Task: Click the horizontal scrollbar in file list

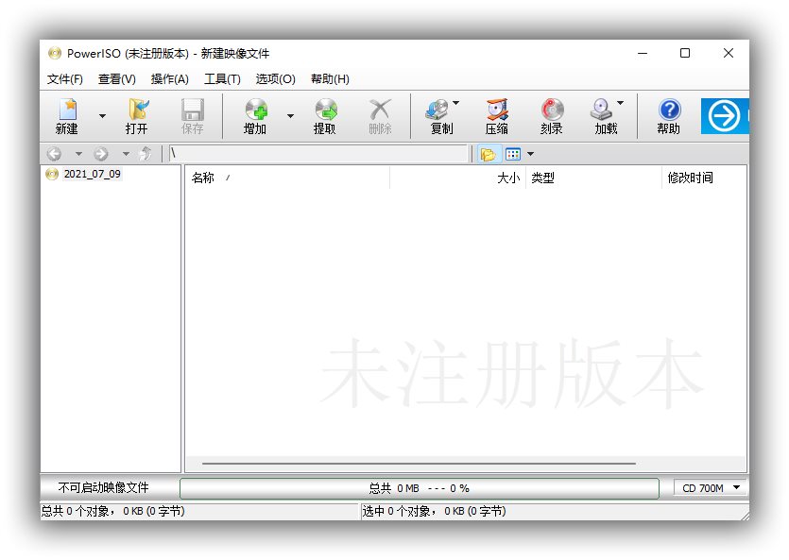Action: click(419, 464)
